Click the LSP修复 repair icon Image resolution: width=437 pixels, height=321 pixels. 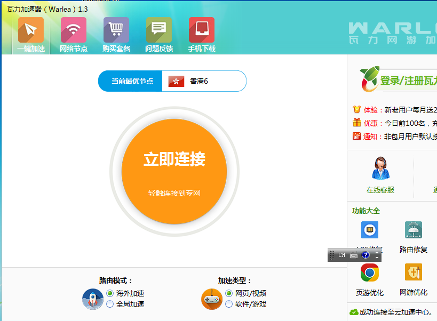click(370, 230)
